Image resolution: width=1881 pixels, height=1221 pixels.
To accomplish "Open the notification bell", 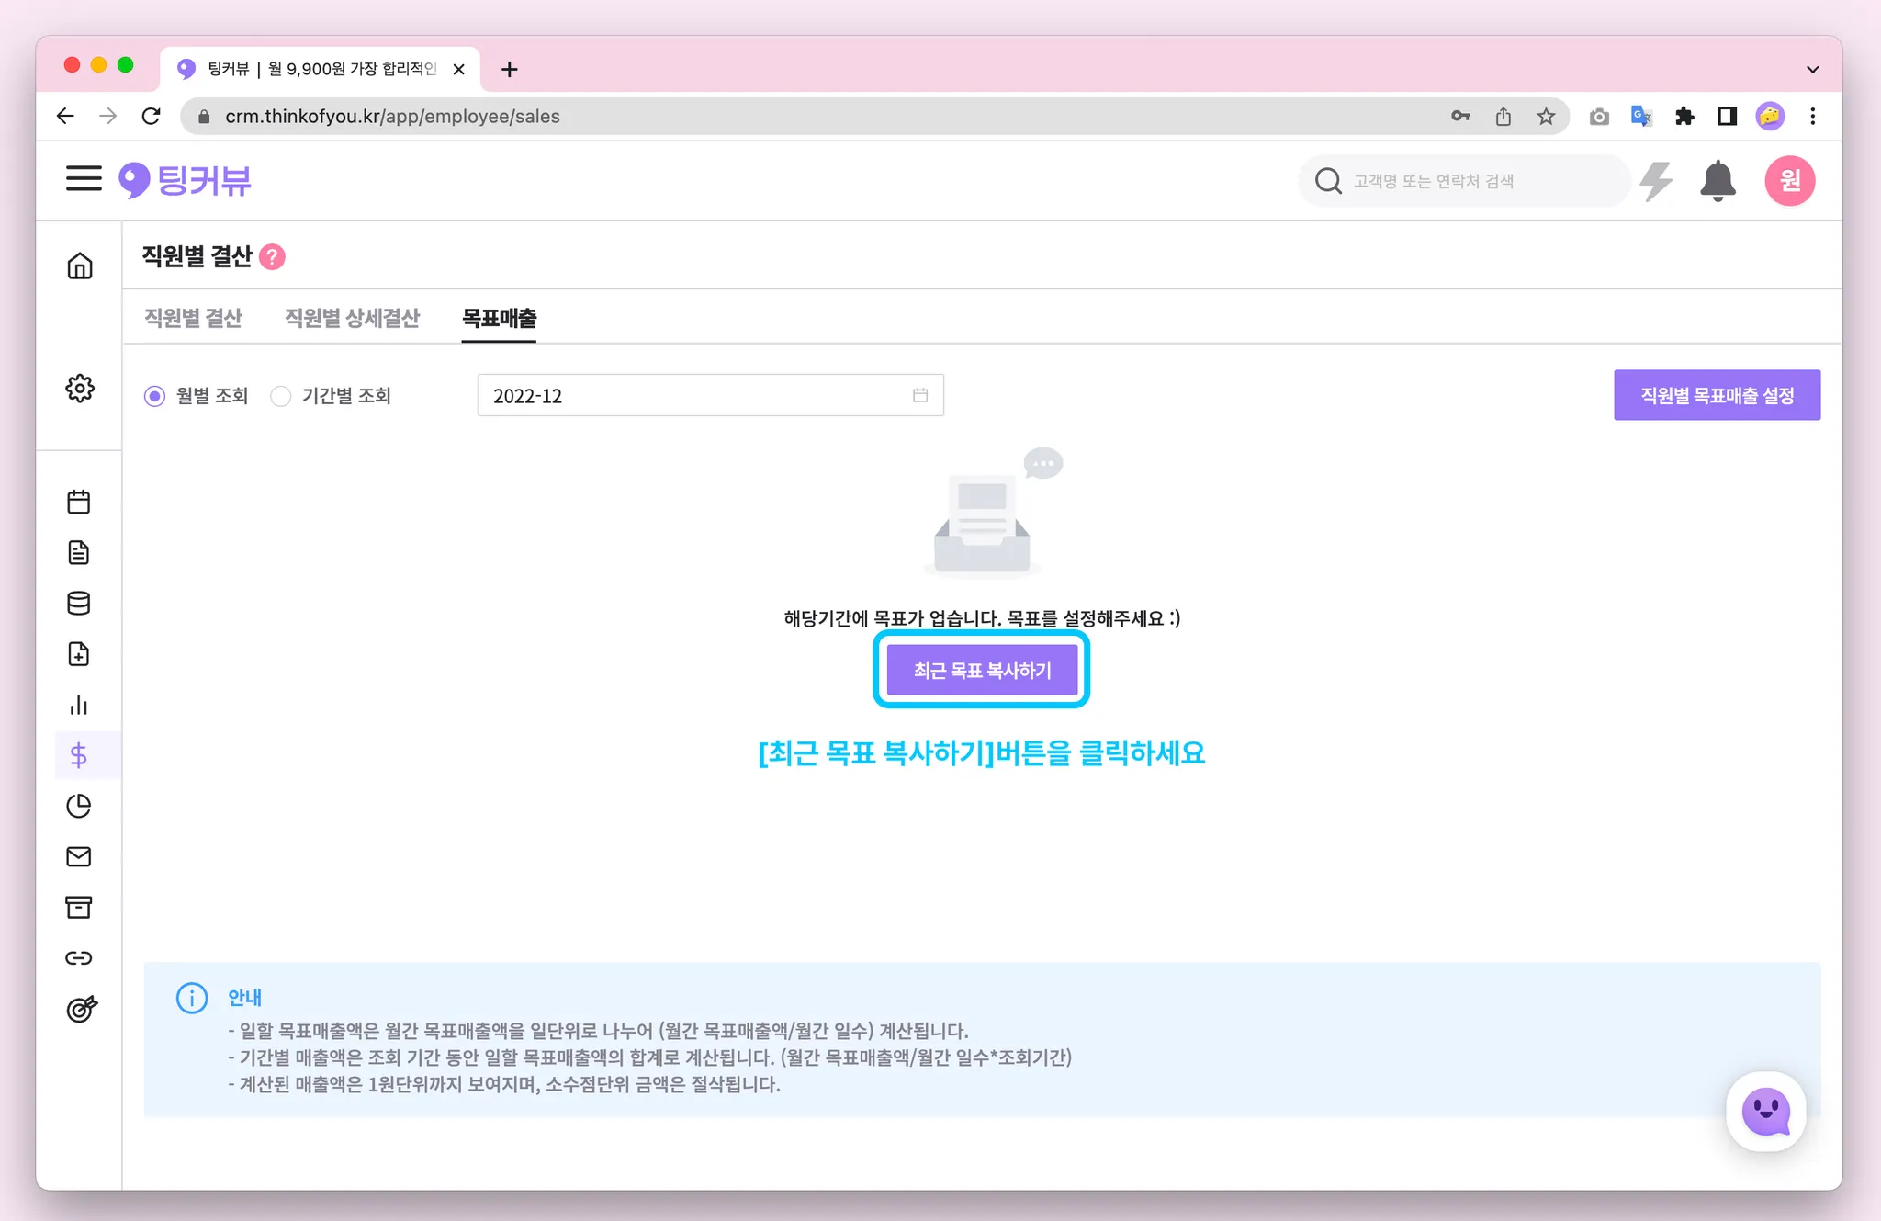I will point(1717,181).
